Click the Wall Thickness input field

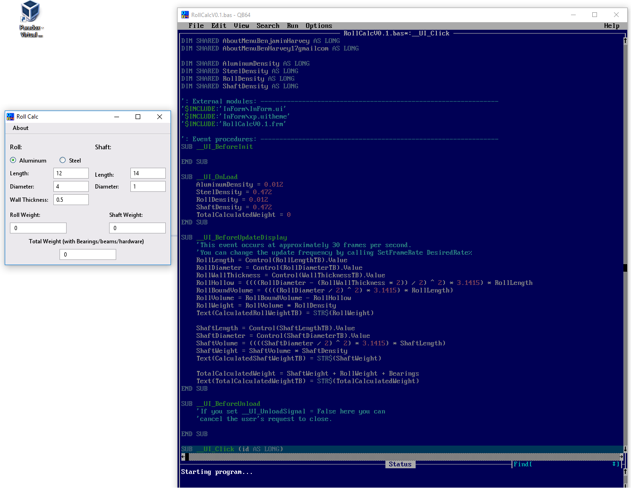click(x=71, y=200)
